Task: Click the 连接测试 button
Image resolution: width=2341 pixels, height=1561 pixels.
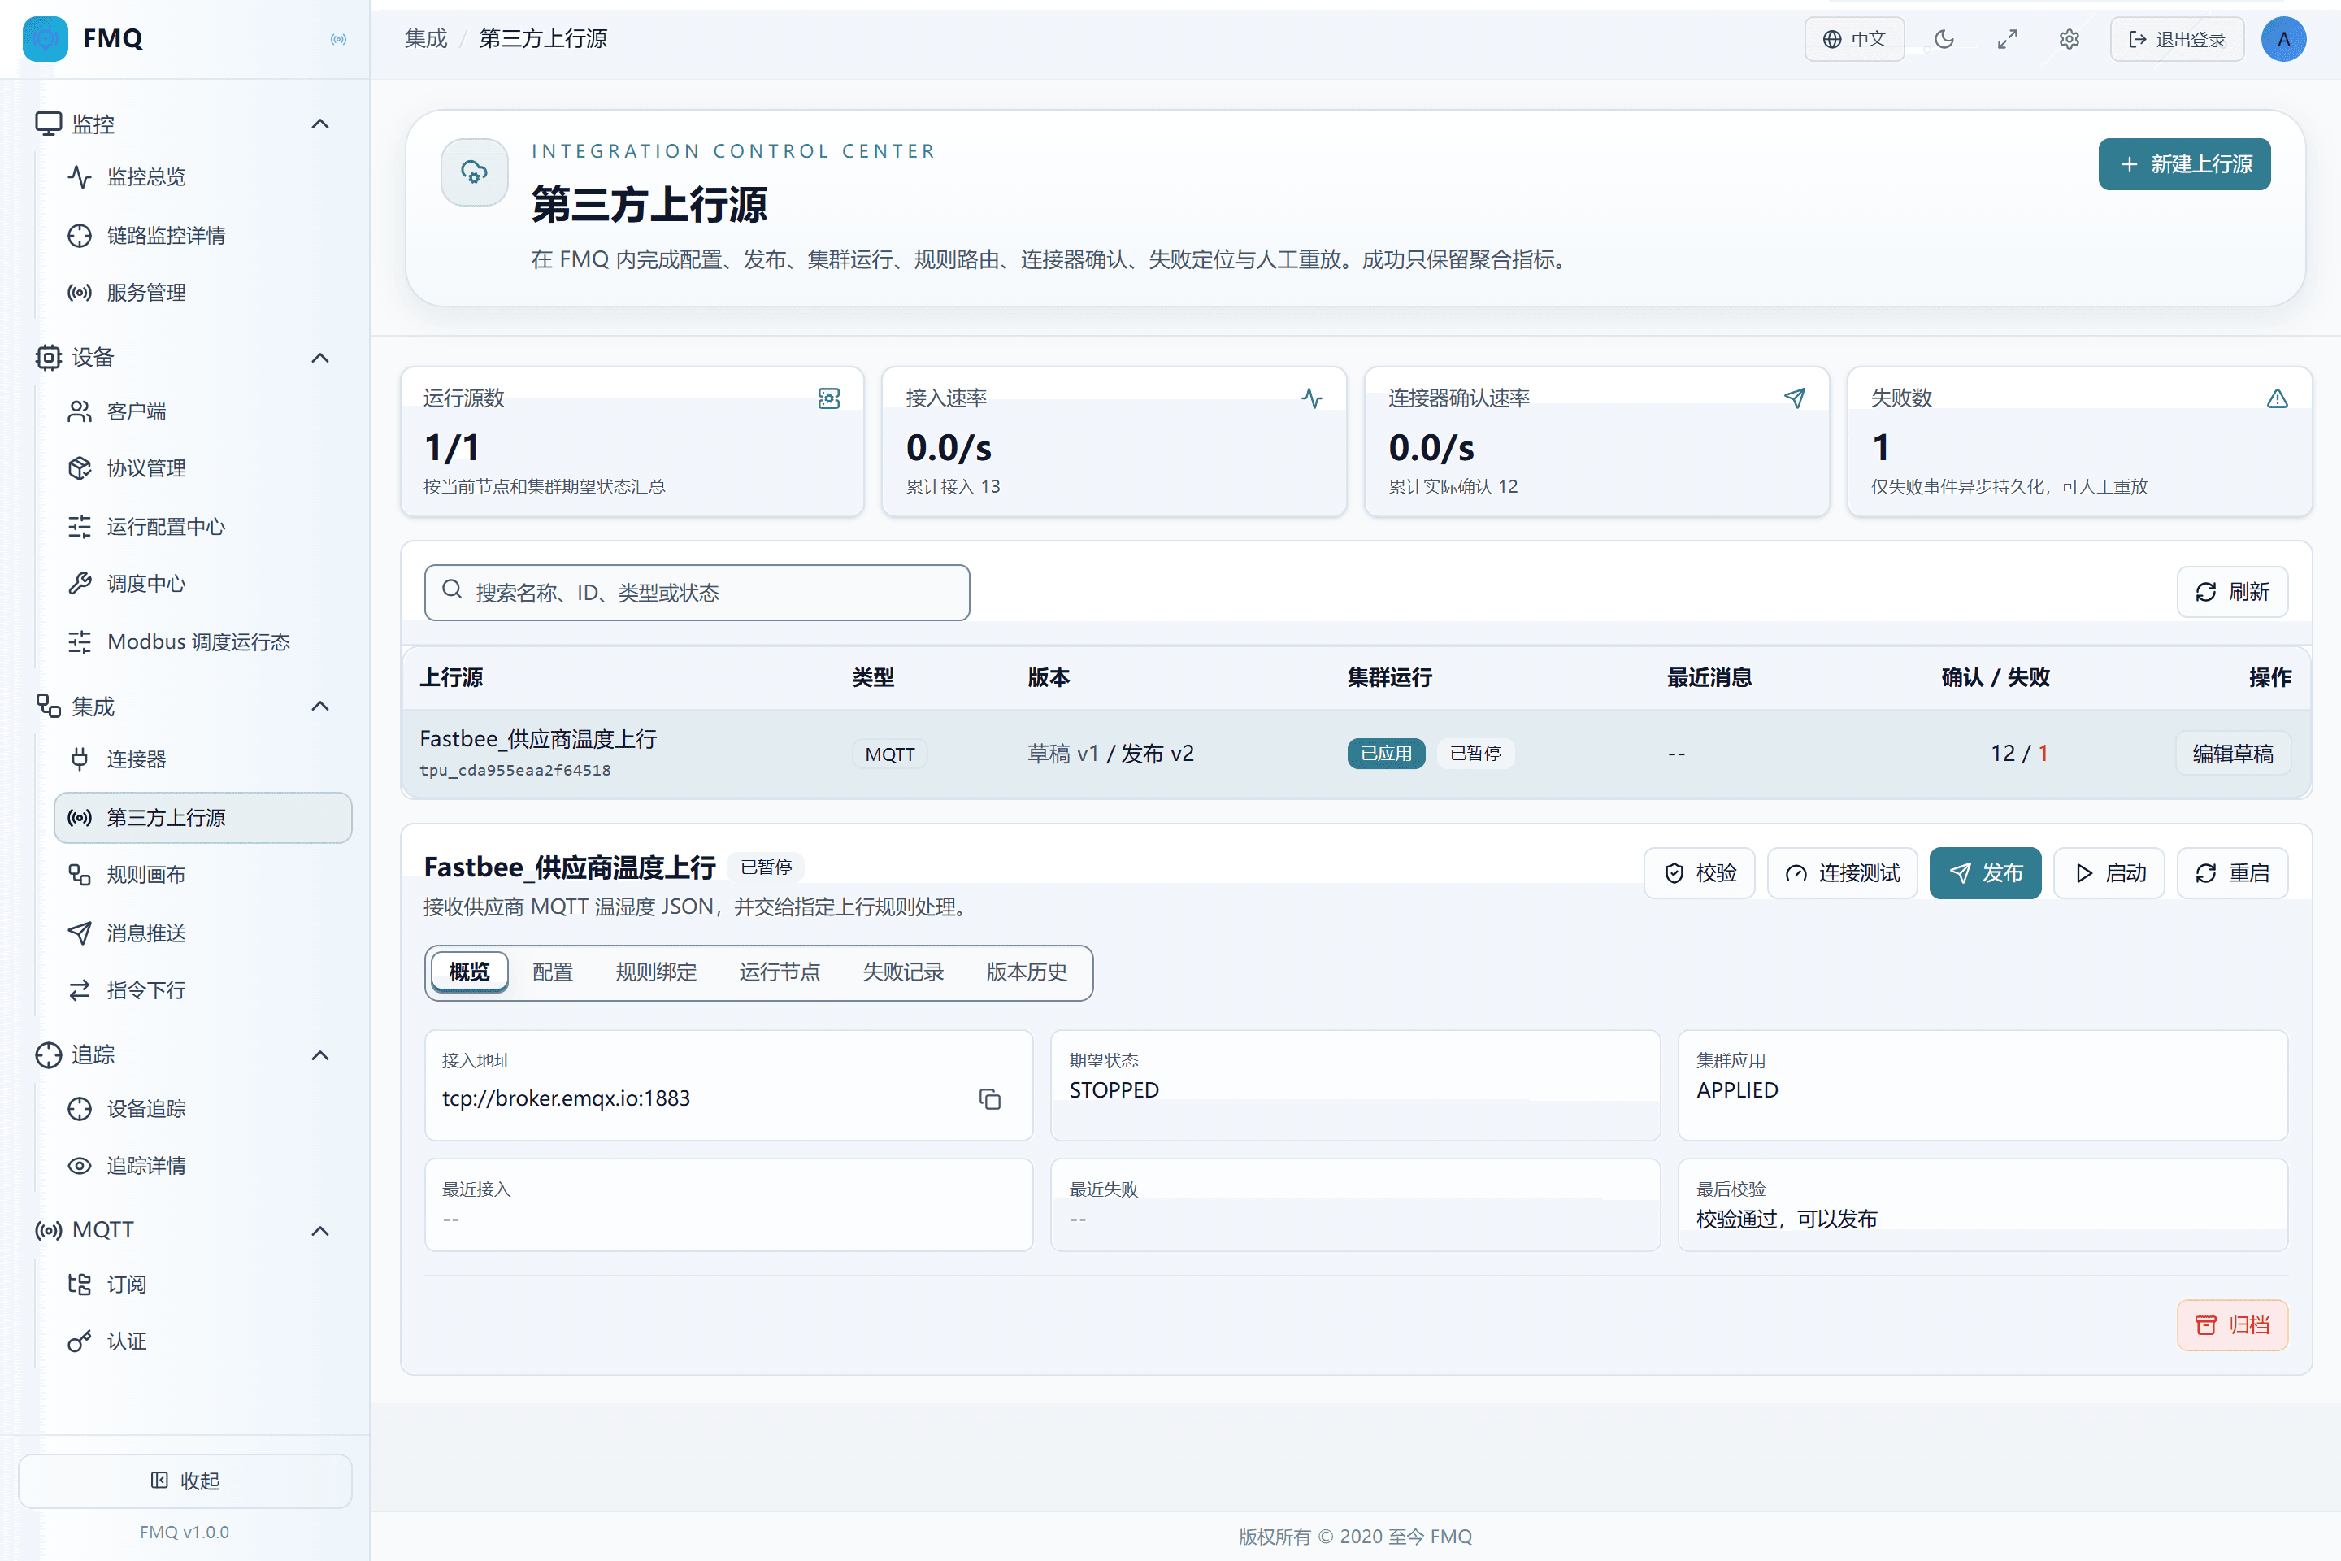Action: click(1841, 873)
